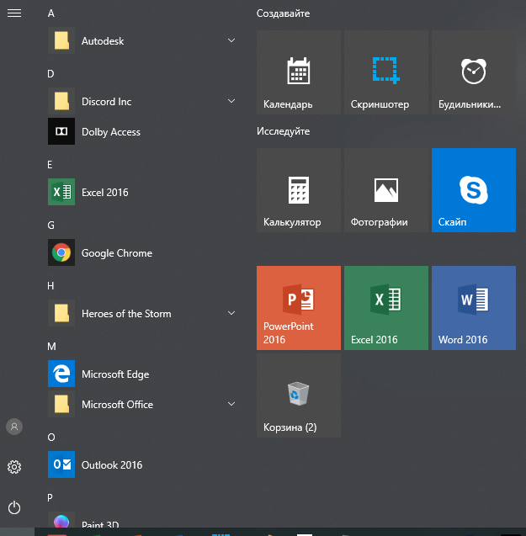
Task: Click the letter E section header
Action: point(50,165)
